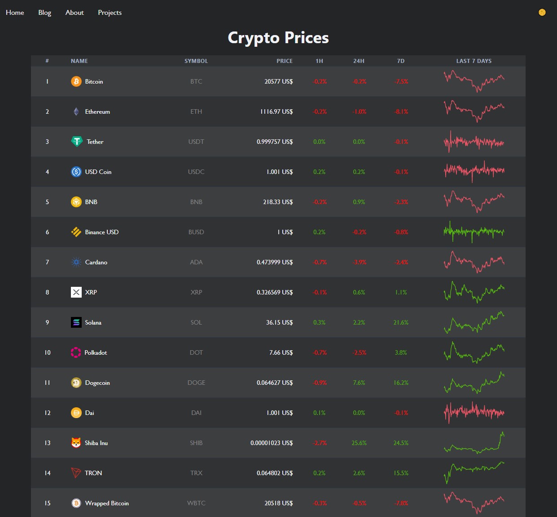Open the Ethereum 7-day sparkline chart

[x=474, y=111]
